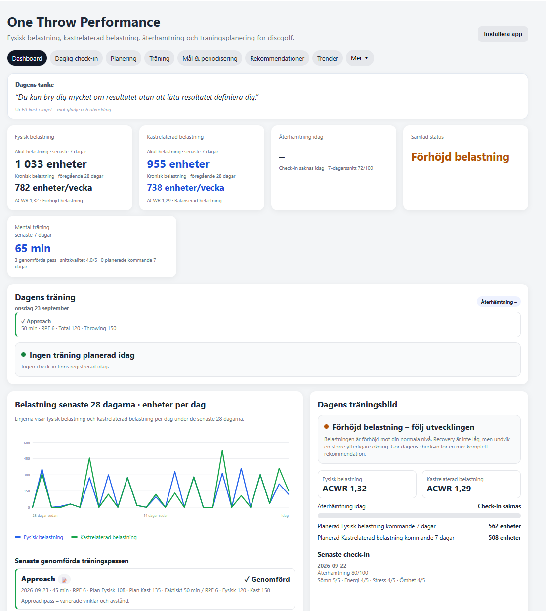
Task: Click the Installera app button
Action: click(x=503, y=34)
